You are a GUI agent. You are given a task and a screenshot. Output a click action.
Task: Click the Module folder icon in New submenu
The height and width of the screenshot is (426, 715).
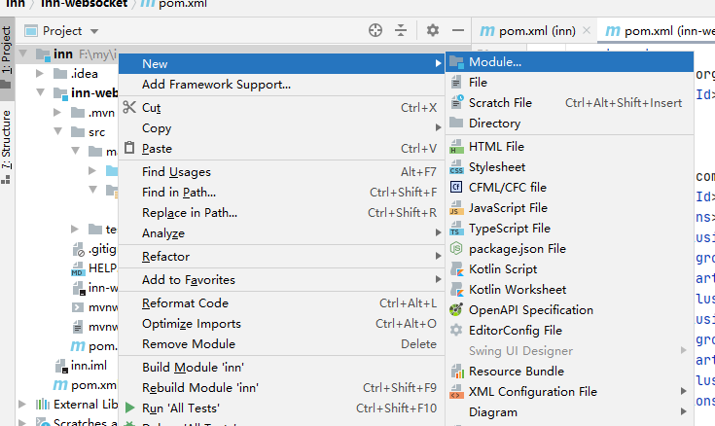click(456, 62)
